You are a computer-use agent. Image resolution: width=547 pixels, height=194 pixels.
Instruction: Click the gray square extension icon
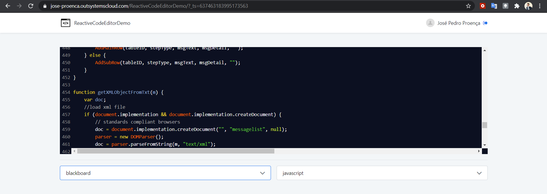[x=505, y=6]
